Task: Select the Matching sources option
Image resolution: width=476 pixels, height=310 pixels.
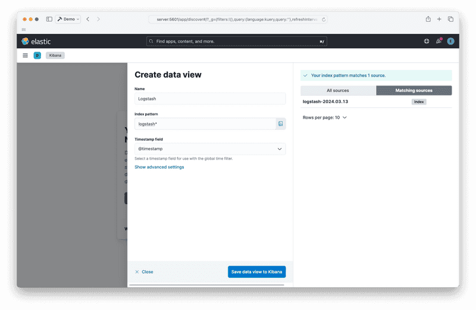Action: coord(414,90)
